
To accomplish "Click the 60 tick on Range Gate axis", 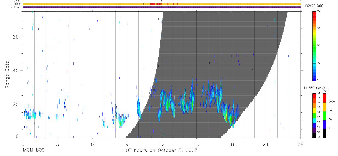I will pyautogui.click(x=16, y=37).
